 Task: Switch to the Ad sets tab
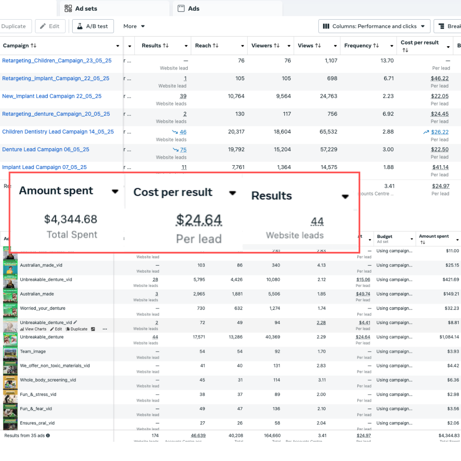(86, 9)
